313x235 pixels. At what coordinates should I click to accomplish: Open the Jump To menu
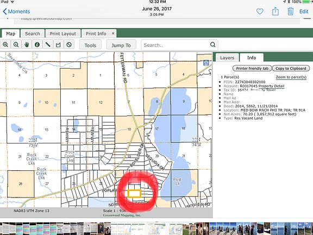click(121, 45)
